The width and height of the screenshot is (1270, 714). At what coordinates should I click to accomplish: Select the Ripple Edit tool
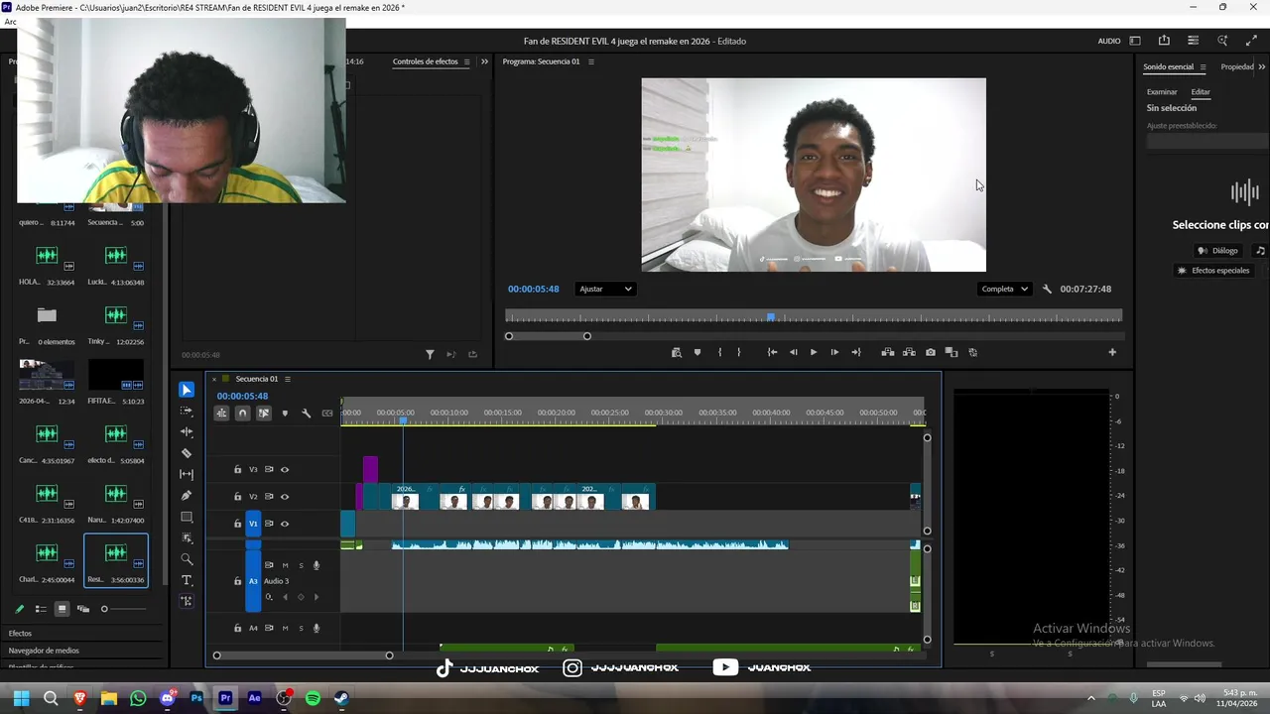(x=187, y=432)
